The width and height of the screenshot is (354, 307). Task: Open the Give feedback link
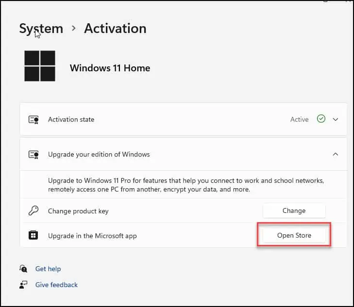click(x=56, y=285)
